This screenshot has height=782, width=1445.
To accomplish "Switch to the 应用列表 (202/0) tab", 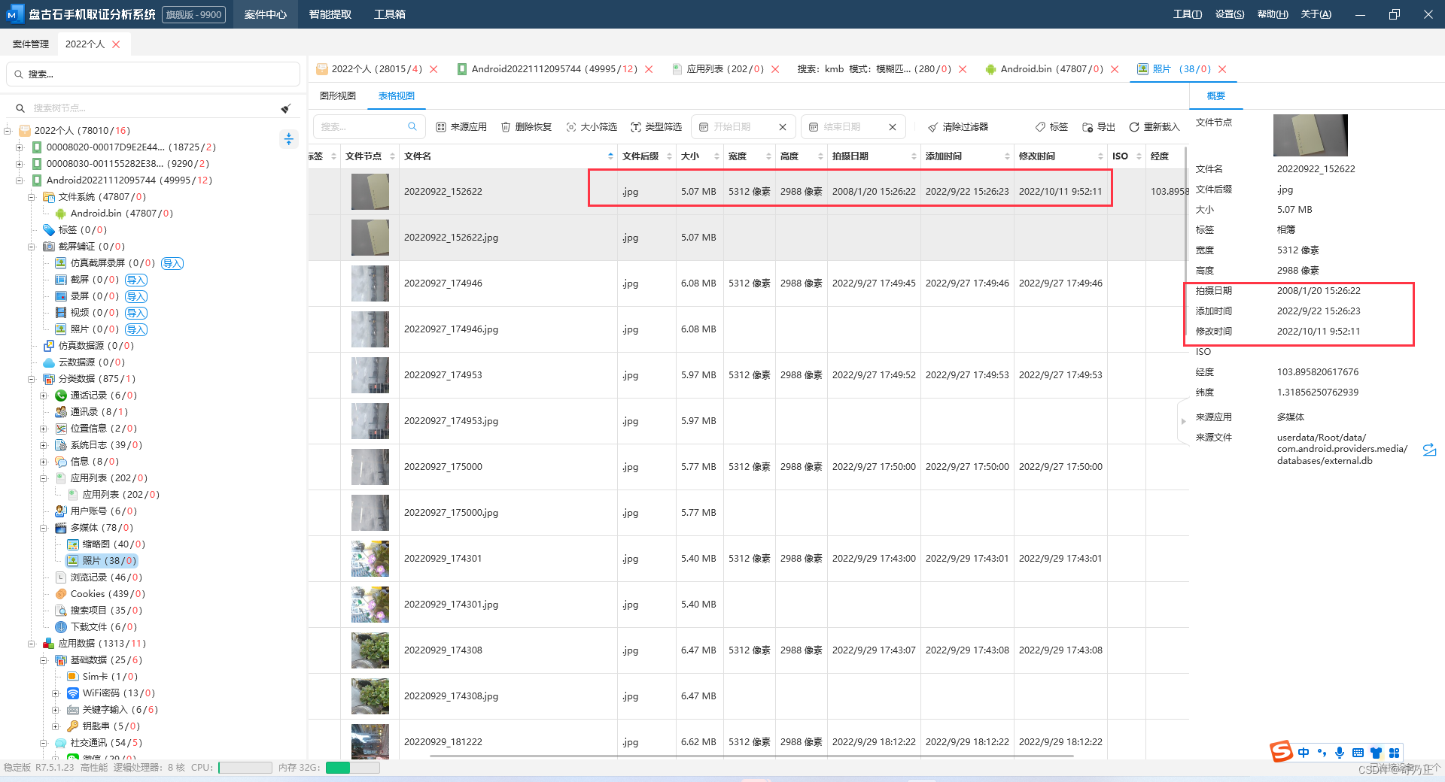I will point(724,69).
